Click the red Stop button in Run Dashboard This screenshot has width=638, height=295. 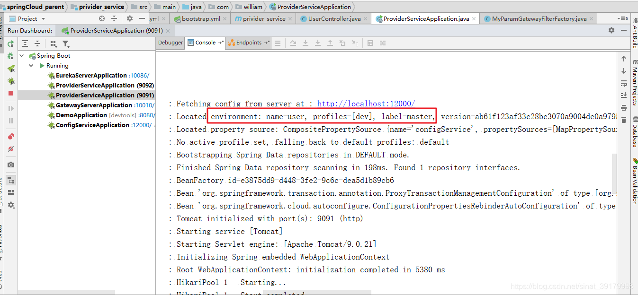pos(11,93)
